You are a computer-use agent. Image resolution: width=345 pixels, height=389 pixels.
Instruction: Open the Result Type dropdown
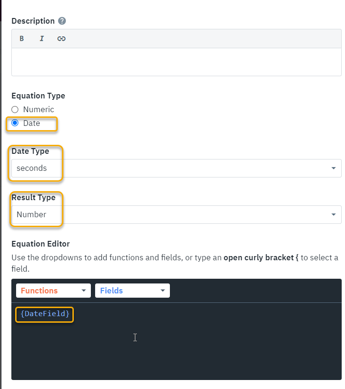point(176,214)
